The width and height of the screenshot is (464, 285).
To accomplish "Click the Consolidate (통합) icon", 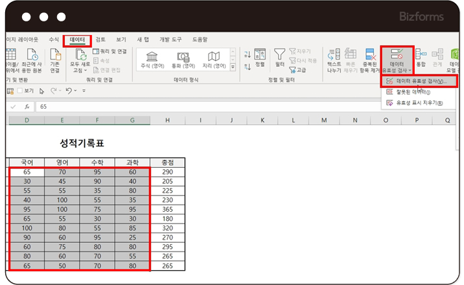I will tap(421, 58).
